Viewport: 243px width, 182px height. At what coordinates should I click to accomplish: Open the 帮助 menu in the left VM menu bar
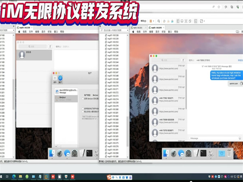[62, 31]
